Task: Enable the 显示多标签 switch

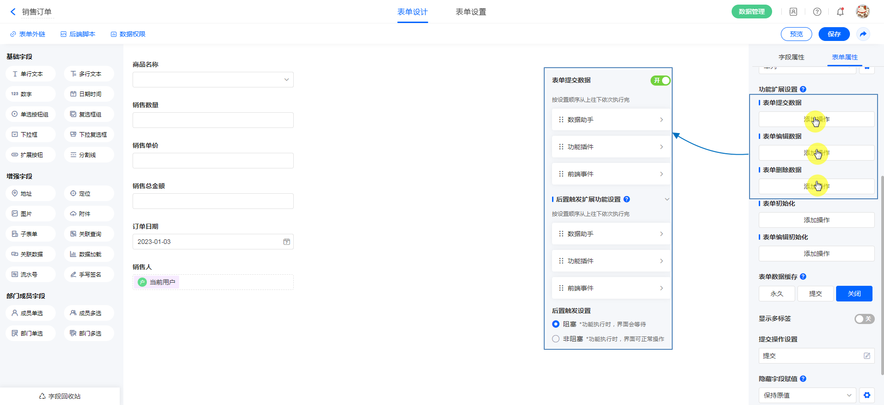Action: click(x=864, y=319)
